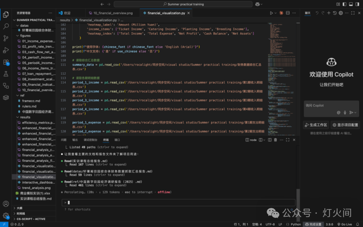Open the Testing flask icon view
363x227 pixels.
point(6,74)
